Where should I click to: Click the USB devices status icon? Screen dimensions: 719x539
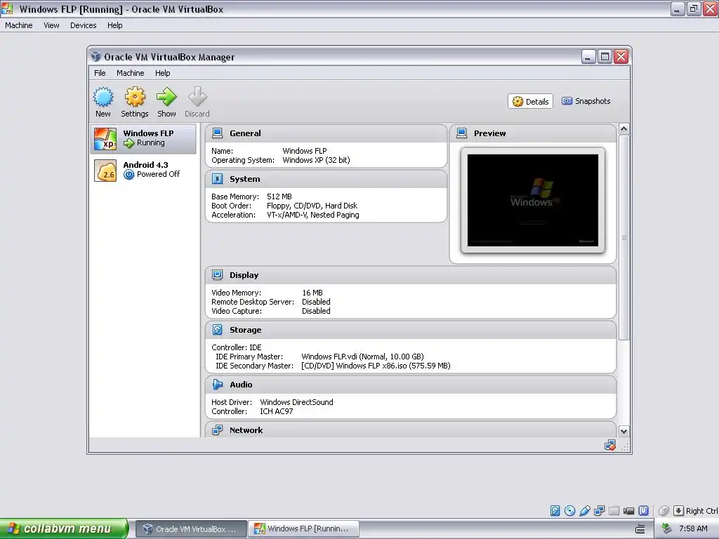point(585,511)
